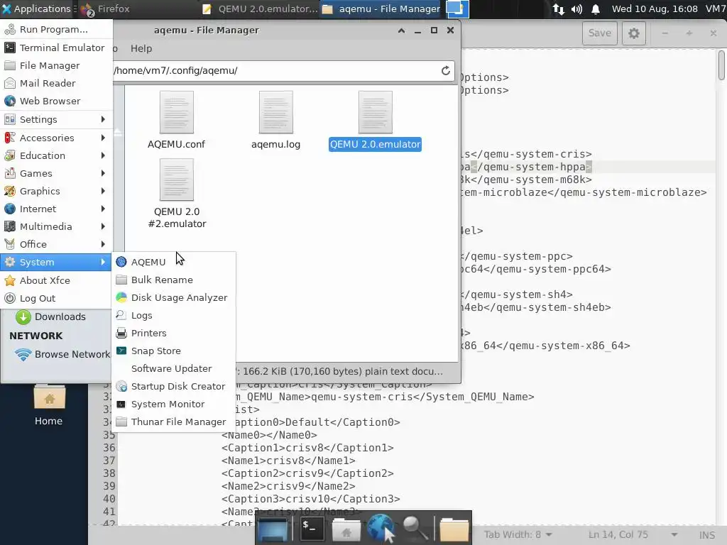
Task: Click Run Program in Applications menu
Action: (56, 29)
